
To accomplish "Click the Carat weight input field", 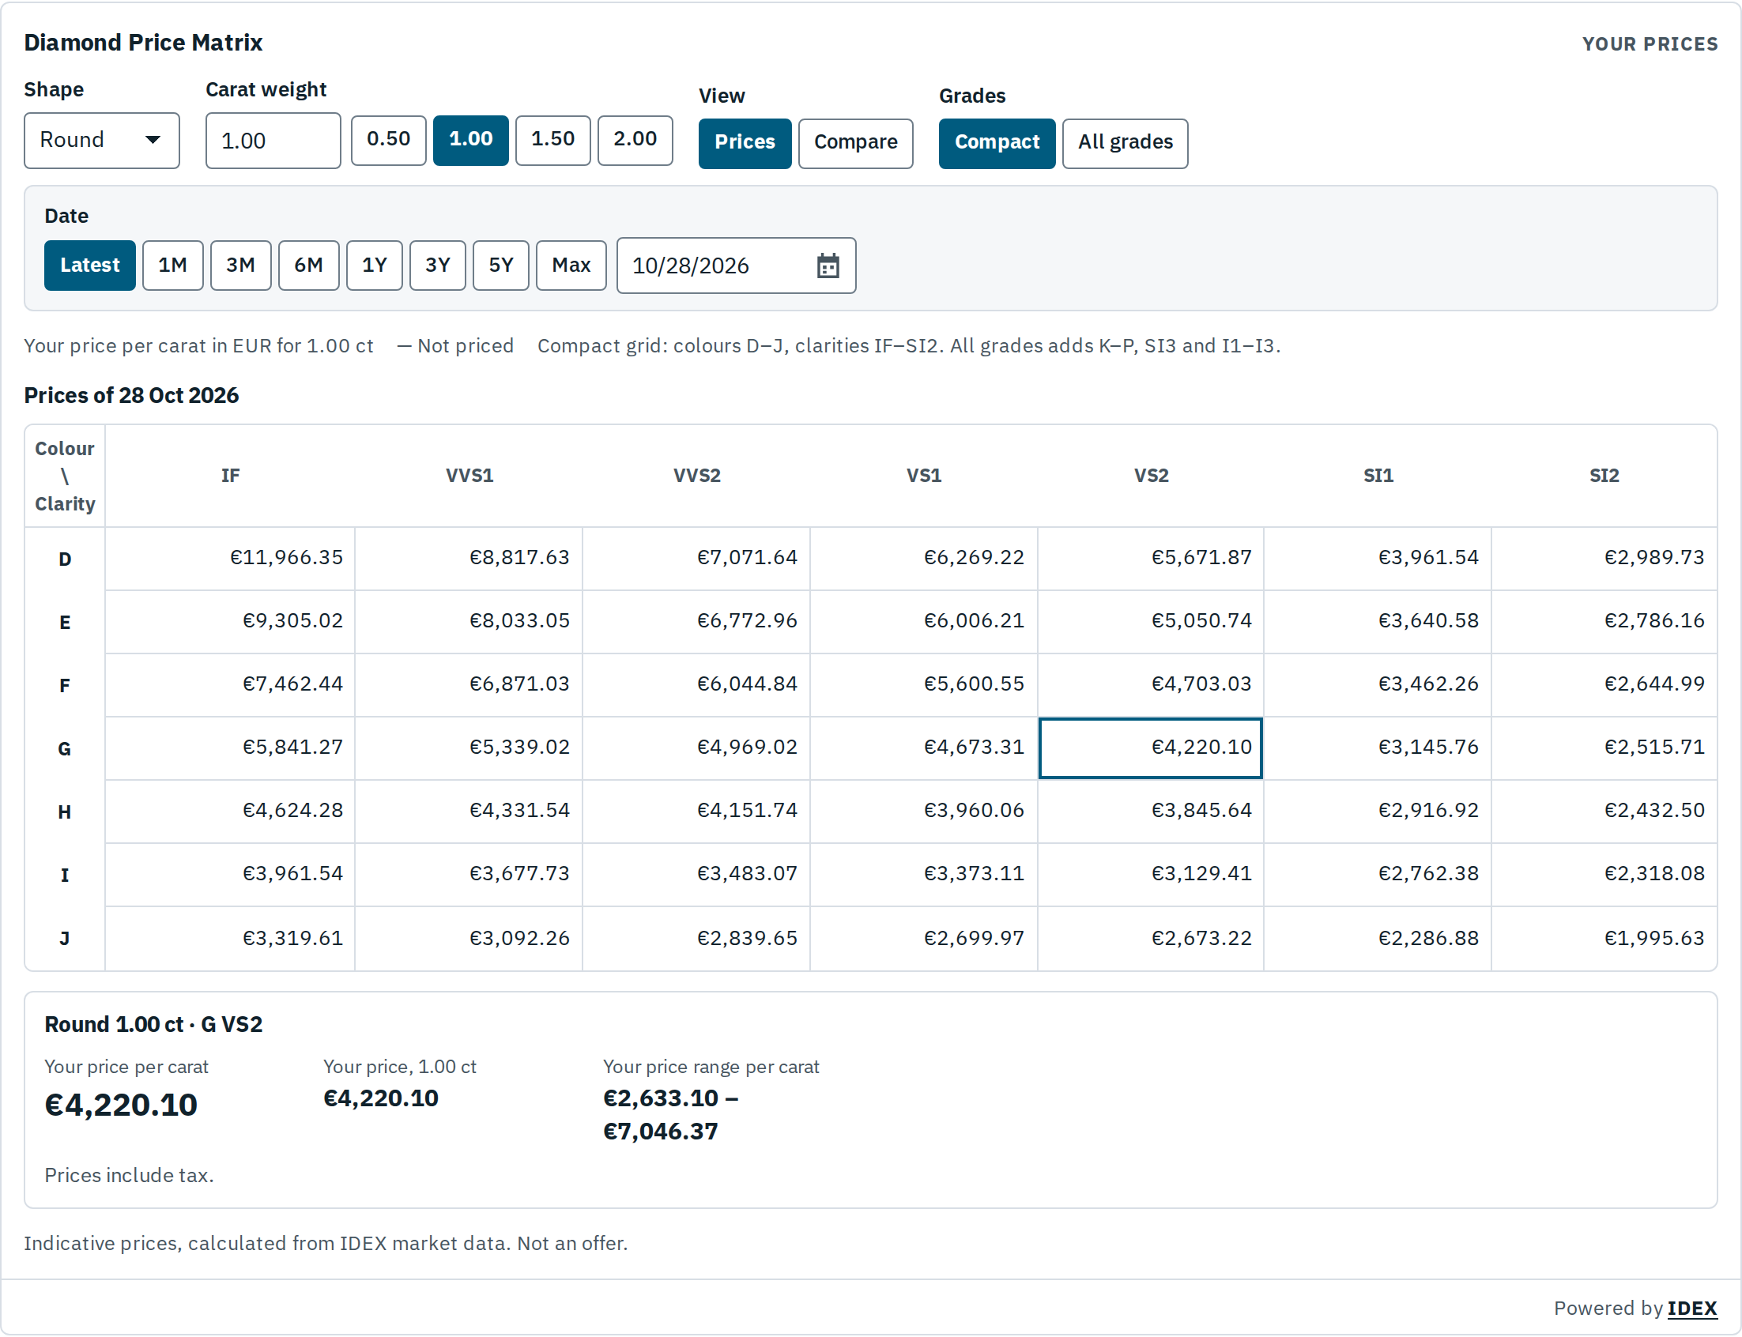I will click(273, 140).
